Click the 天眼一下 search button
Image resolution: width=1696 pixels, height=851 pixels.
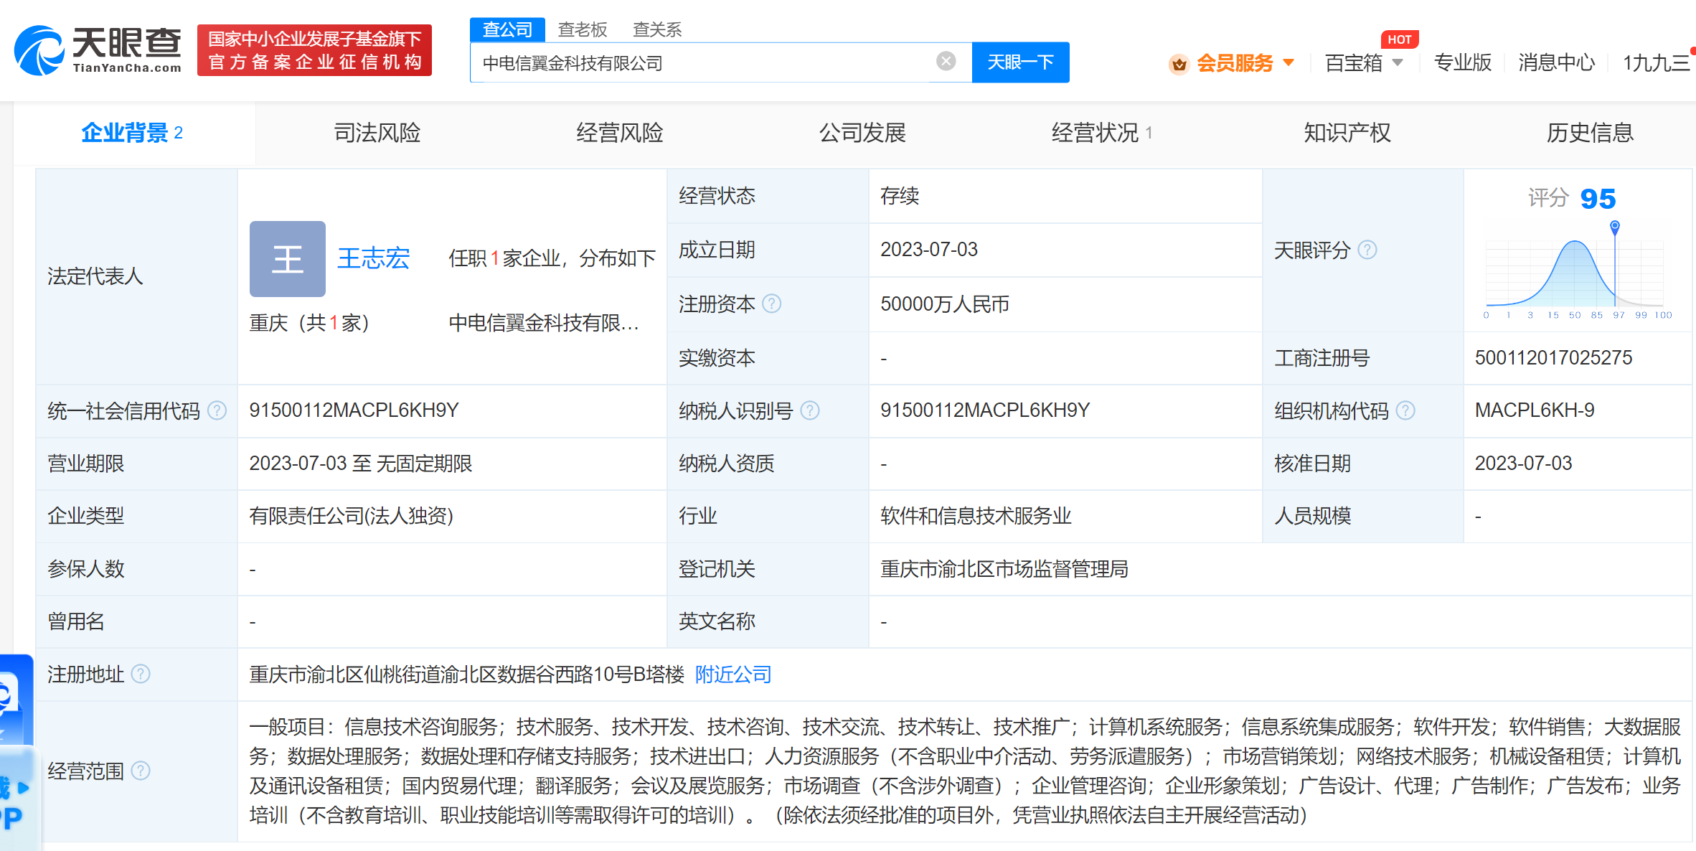click(x=1020, y=62)
